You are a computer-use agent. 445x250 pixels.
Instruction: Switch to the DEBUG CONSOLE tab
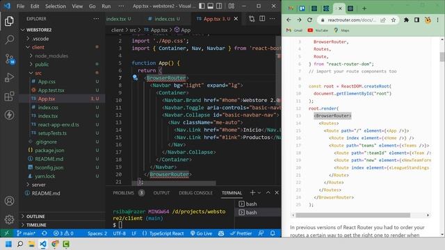pyautogui.click(x=195, y=193)
